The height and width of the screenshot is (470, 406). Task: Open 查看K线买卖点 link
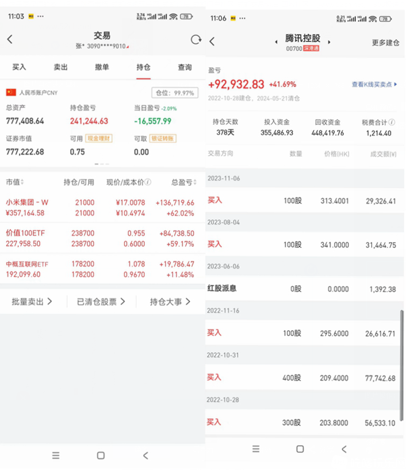(x=374, y=85)
